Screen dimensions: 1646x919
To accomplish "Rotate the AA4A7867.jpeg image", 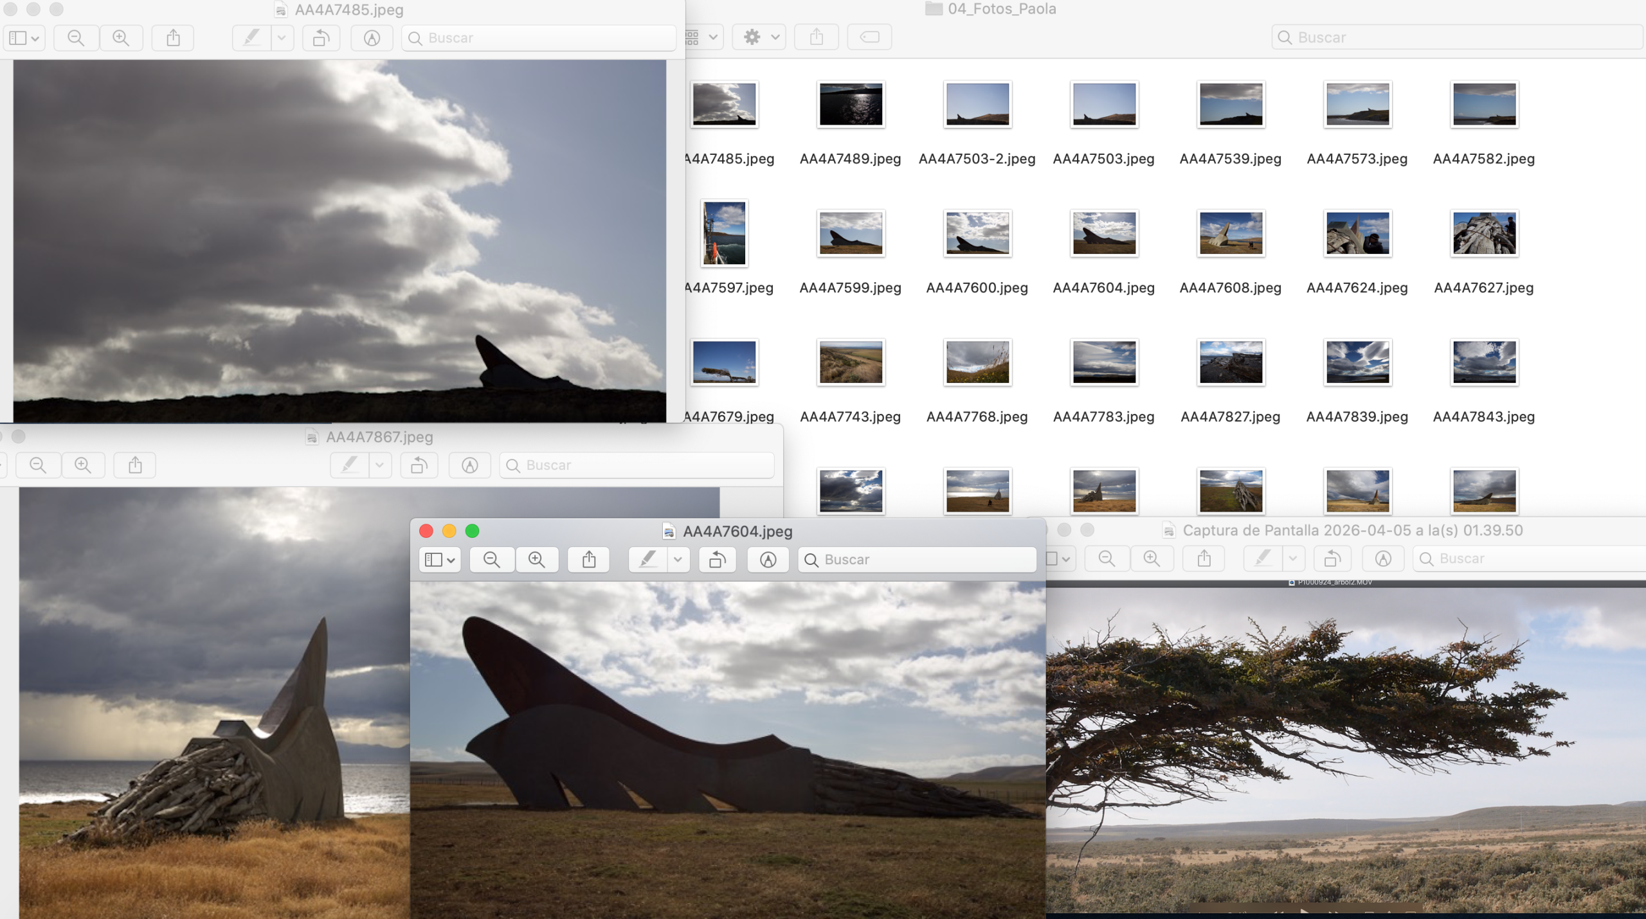I will point(419,465).
